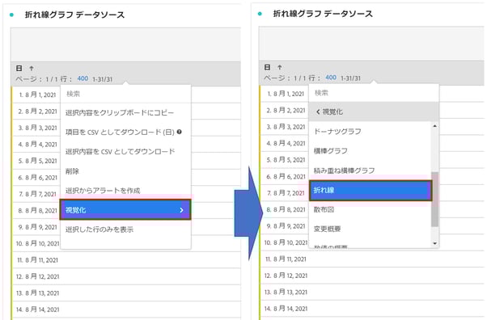Click the teal dot beside left panel title
This screenshot has width=487, height=320.
tap(12, 15)
